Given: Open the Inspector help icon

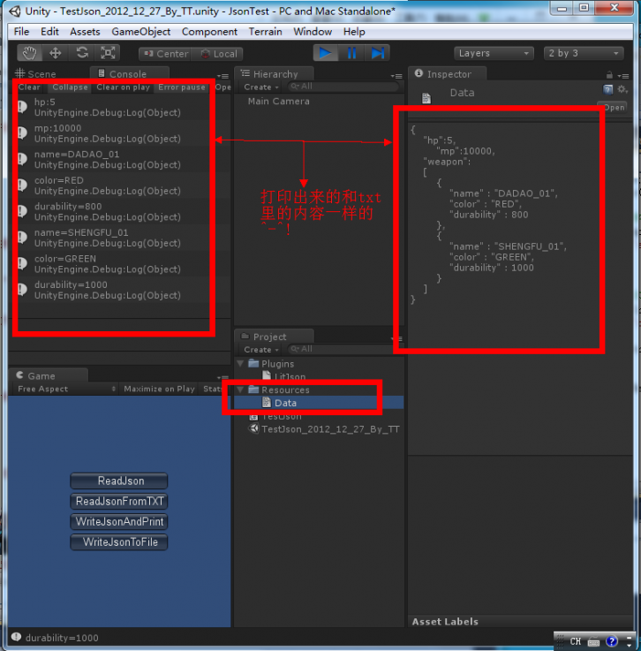Looking at the screenshot, I should [607, 89].
